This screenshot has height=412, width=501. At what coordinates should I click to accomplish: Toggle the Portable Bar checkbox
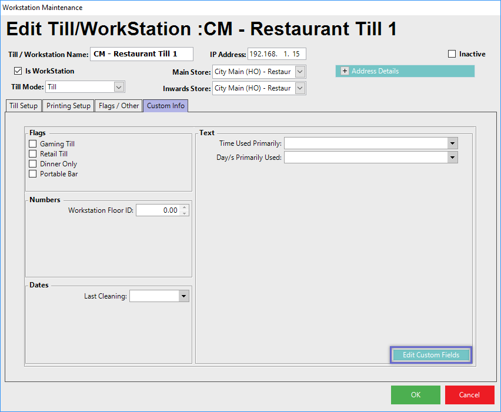[x=33, y=174]
